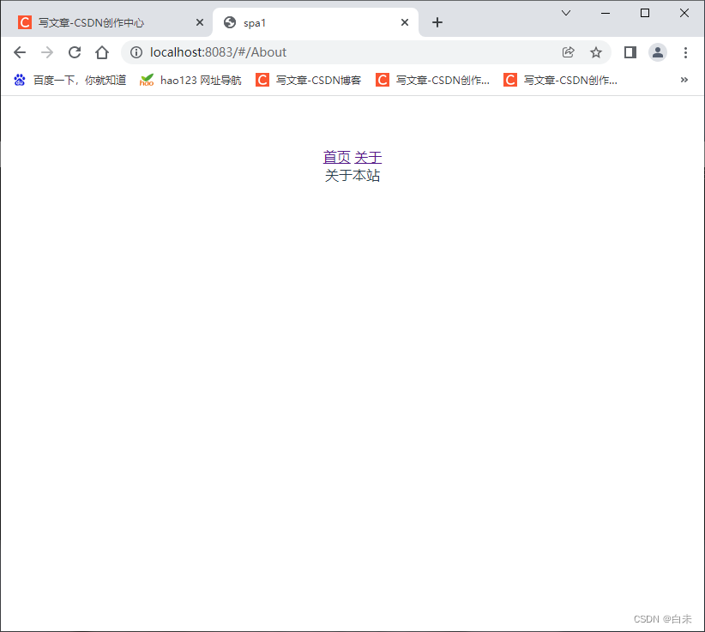This screenshot has width=705, height=632.
Task: Open hao123 网址导航 bookmark
Action: click(x=190, y=80)
